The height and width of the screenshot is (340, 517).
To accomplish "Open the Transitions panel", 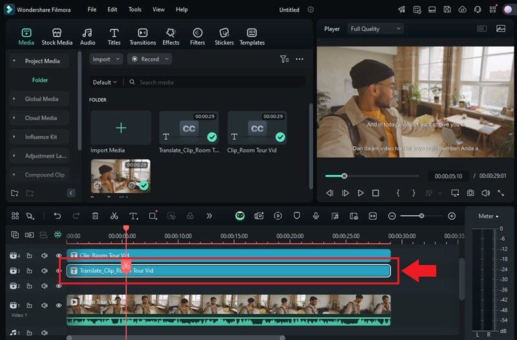I will (x=142, y=37).
